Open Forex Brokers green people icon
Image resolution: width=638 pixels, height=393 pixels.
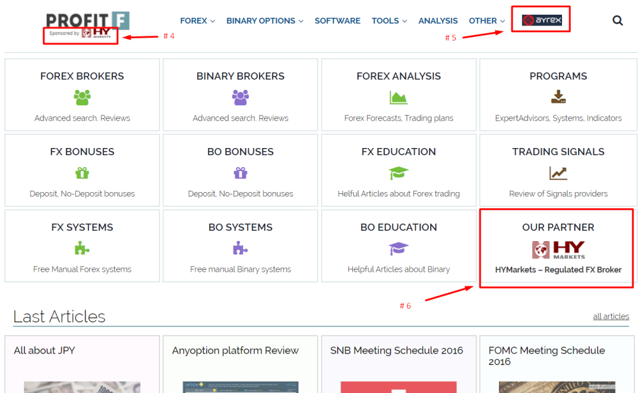[x=82, y=98]
